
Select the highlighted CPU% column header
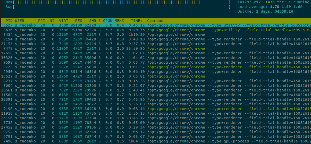(x=108, y=21)
